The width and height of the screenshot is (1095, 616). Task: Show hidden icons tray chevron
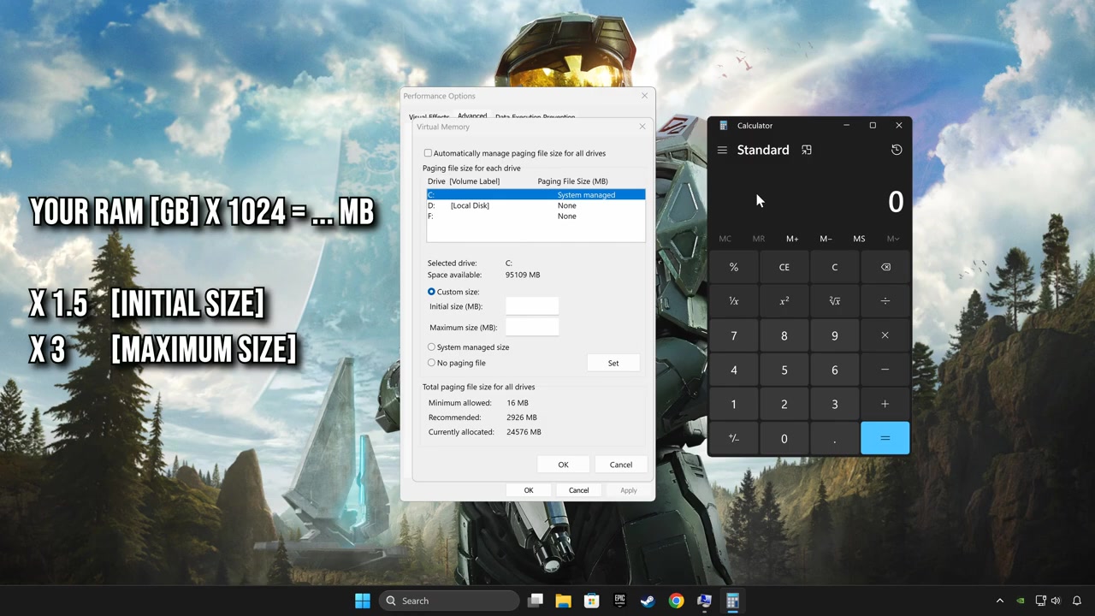tap(999, 601)
